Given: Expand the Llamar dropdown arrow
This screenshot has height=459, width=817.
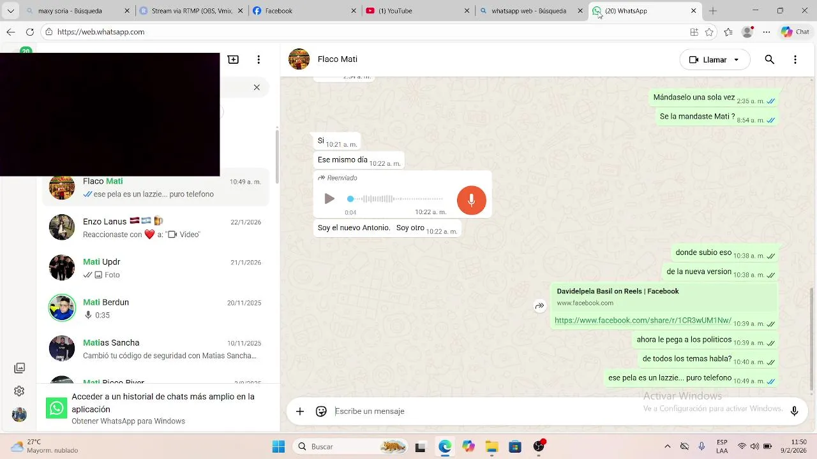Looking at the screenshot, I should pos(737,60).
